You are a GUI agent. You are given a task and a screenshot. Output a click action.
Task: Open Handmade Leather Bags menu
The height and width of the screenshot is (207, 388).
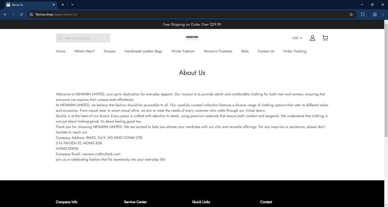143,51
